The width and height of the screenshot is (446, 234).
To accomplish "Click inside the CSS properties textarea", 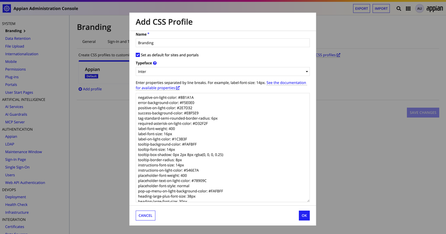I will tap(223, 148).
